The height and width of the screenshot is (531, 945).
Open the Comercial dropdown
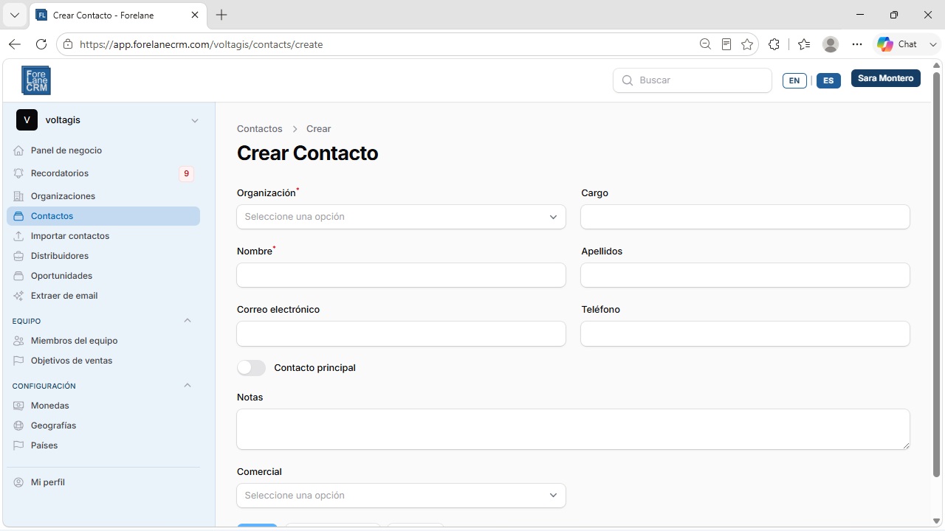[x=401, y=496]
